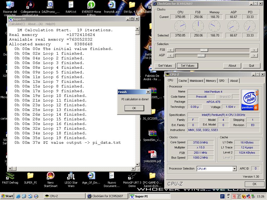267x200 pixels.
Task: Switch to the Cache tab in CPU-Z
Action: click(183, 81)
